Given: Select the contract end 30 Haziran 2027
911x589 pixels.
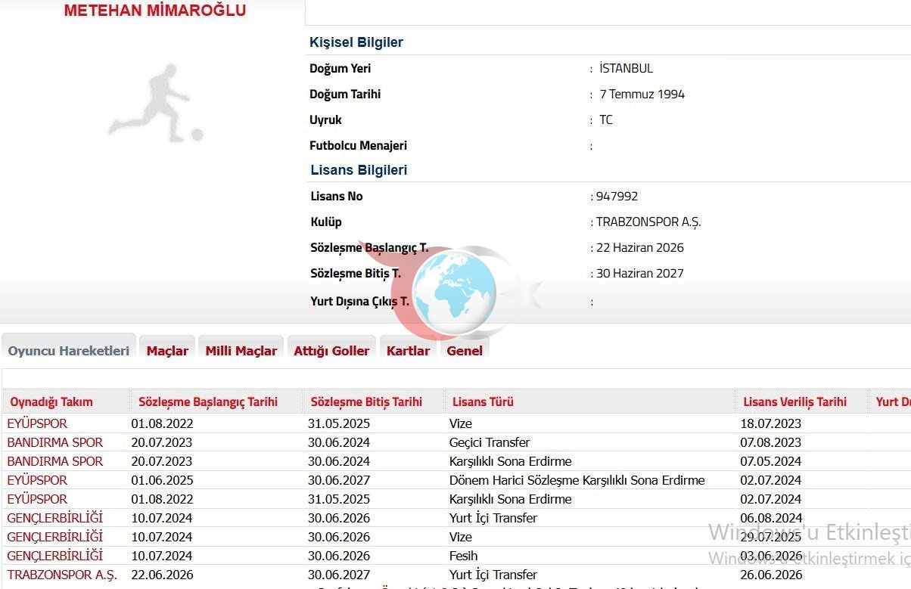Looking at the screenshot, I should tap(640, 273).
